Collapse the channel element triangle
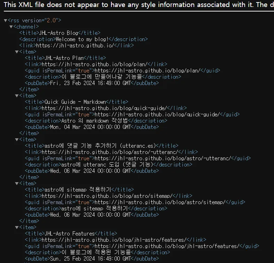Viewport: 274px width, 263px height. 11,27
